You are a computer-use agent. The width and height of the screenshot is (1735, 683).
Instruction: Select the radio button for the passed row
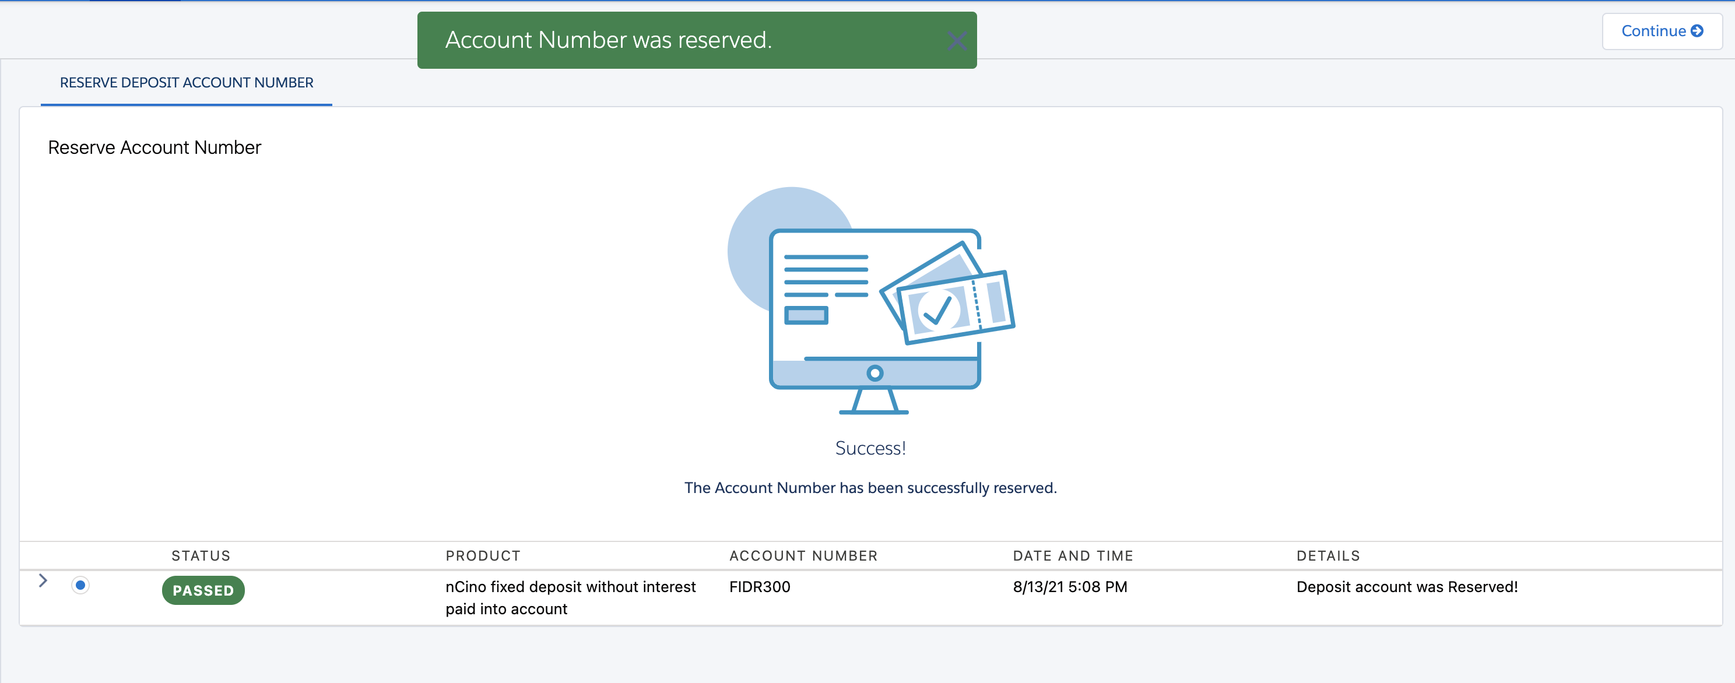click(x=80, y=585)
